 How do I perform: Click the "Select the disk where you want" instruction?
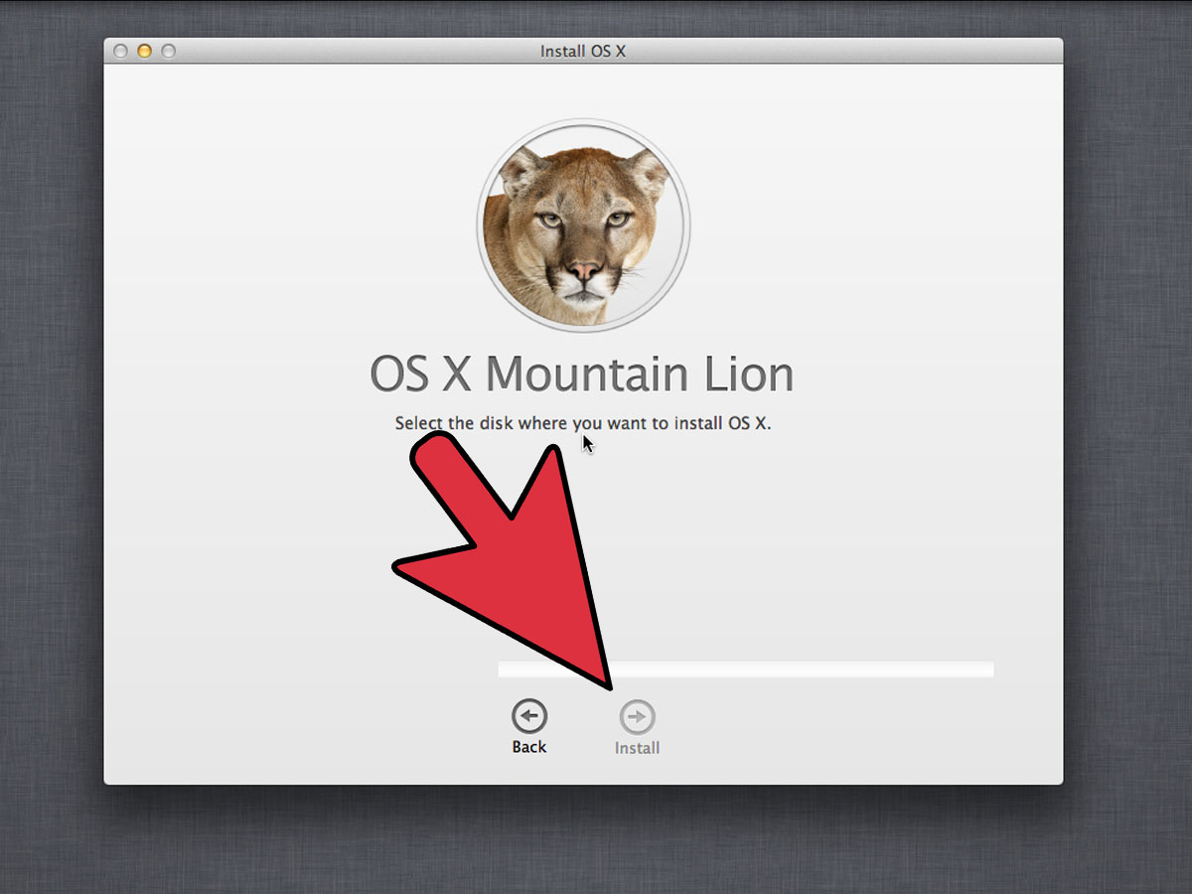(x=583, y=423)
